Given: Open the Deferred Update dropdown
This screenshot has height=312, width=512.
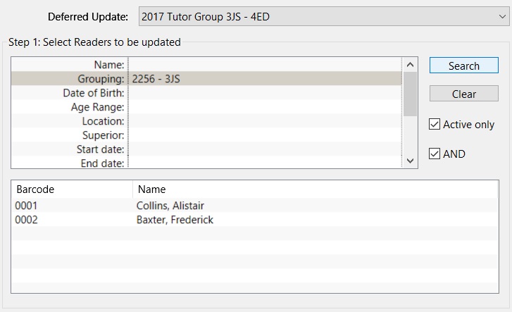Looking at the screenshot, I should [x=323, y=16].
